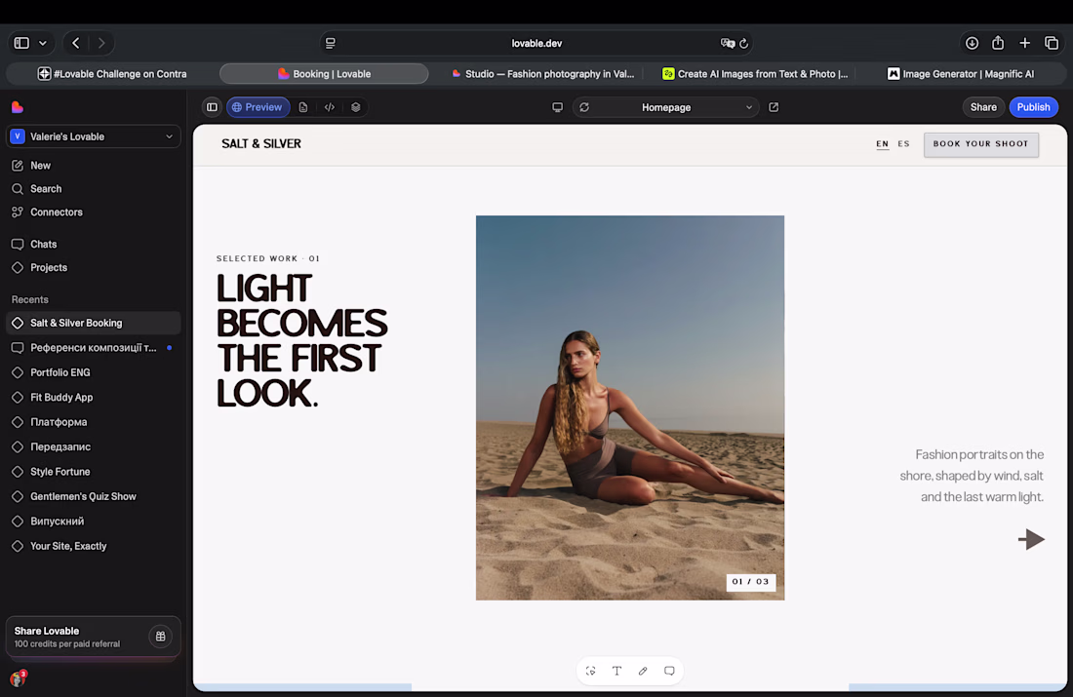The image size is (1073, 697).
Task: Show Safari tab overview icon
Action: 1052,43
